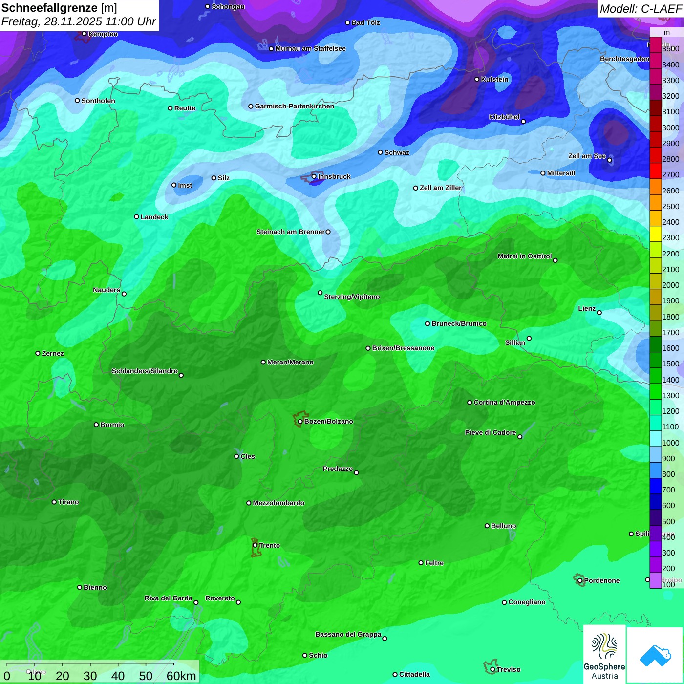Select the "Mezzolombardo" label
Viewport: 684px width, 684px height.
(278, 503)
